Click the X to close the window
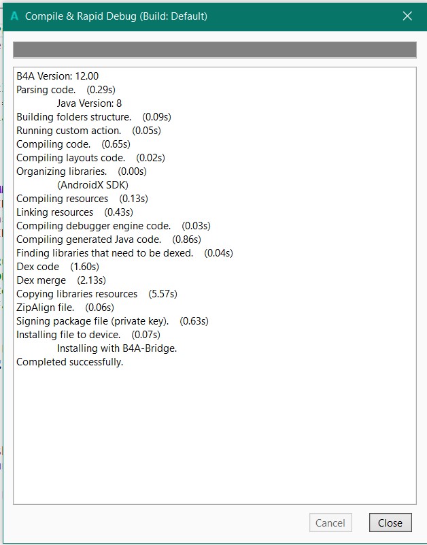The width and height of the screenshot is (427, 545). click(407, 15)
